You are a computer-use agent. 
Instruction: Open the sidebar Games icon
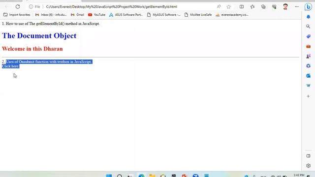pos(309,56)
